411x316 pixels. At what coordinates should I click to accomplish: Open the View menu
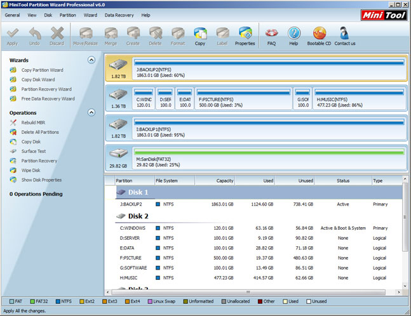[x=32, y=15]
